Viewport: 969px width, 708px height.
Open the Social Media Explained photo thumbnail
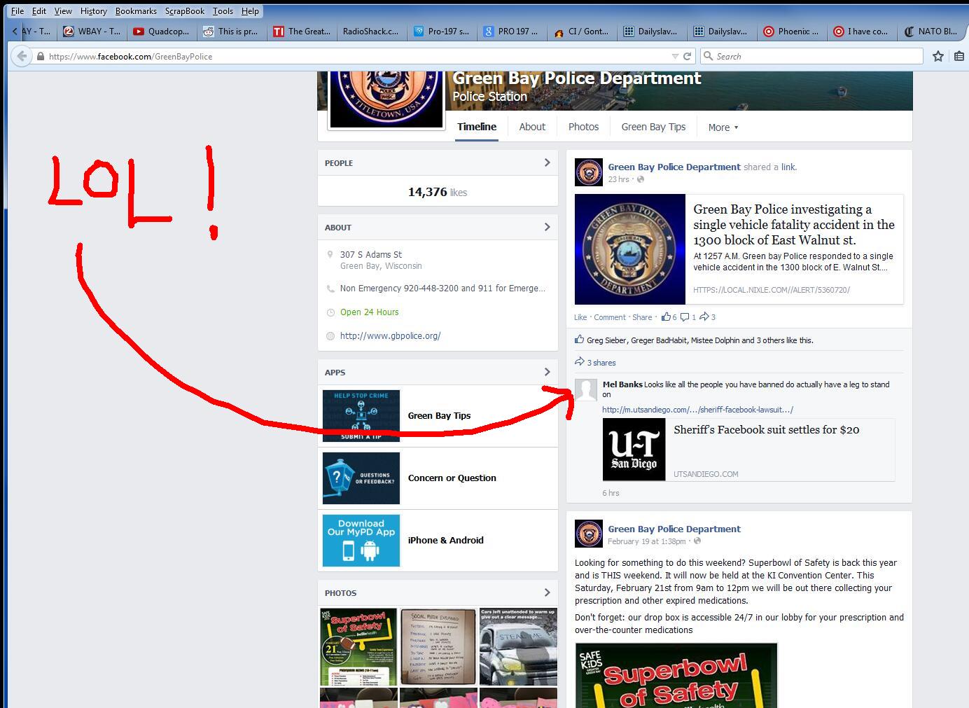(438, 647)
